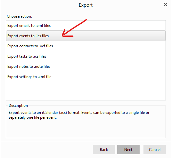
Task: Go to previous step with Back
Action: 104,149
